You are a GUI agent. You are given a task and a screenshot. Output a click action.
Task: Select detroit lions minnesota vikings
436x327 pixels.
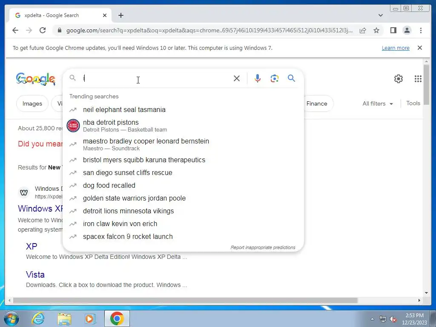click(183, 211)
